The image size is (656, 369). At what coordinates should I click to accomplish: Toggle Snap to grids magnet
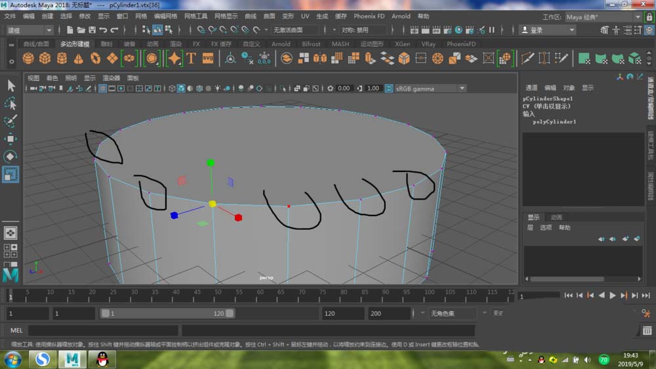point(201,30)
